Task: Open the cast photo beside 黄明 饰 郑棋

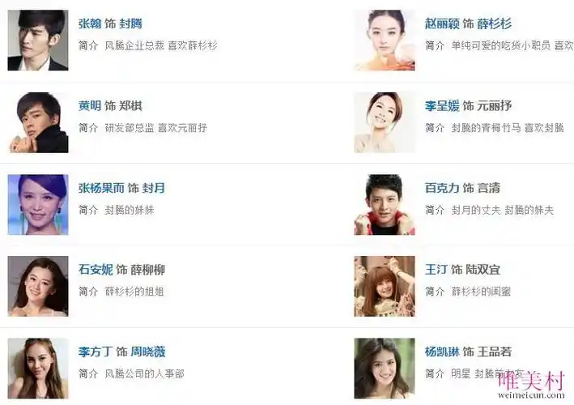Action: pos(38,122)
